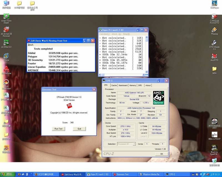Click Quit button in Processor Test
Screen dimensions: 222x177
click(x=79, y=129)
